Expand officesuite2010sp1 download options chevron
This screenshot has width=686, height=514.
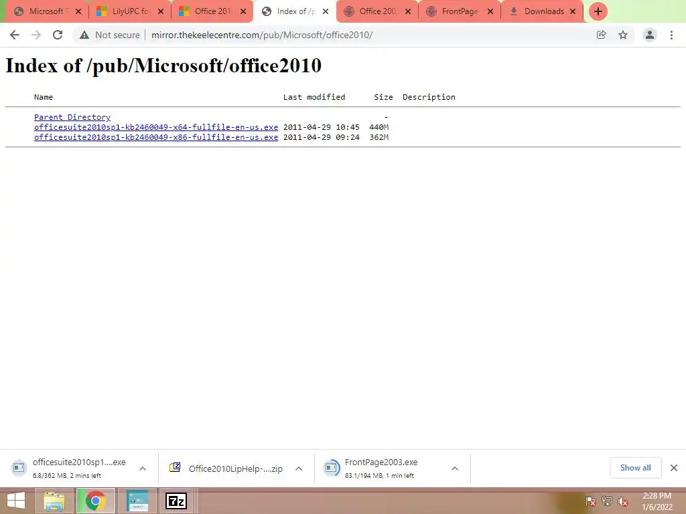(x=143, y=468)
